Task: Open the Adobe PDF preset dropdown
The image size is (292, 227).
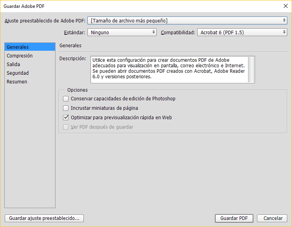Action: point(187,20)
